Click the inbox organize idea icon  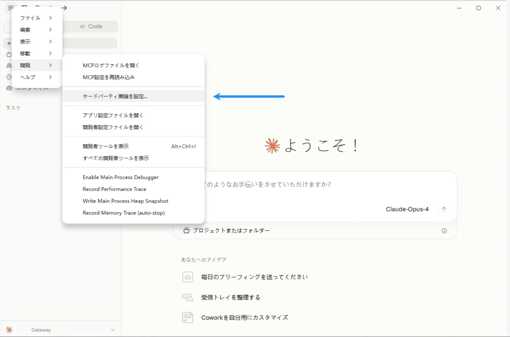[187, 297]
